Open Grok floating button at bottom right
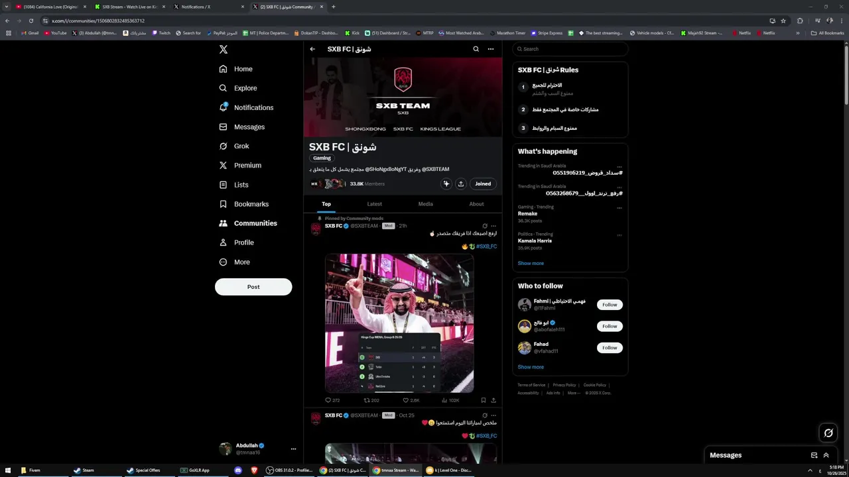This screenshot has width=849, height=477. [828, 433]
